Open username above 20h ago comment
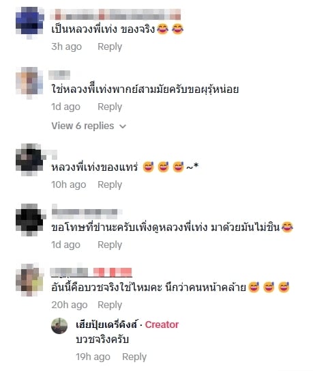 click(x=91, y=272)
